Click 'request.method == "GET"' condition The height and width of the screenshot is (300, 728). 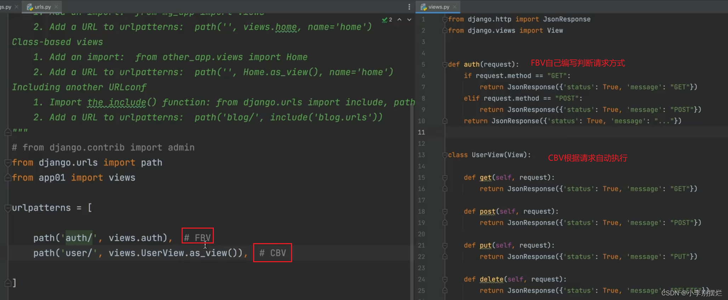point(521,76)
